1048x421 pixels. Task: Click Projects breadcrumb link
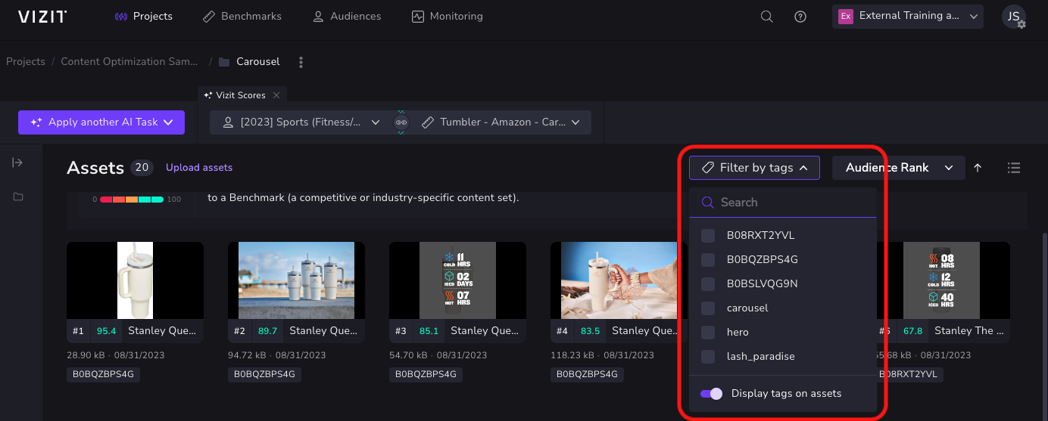(26, 62)
